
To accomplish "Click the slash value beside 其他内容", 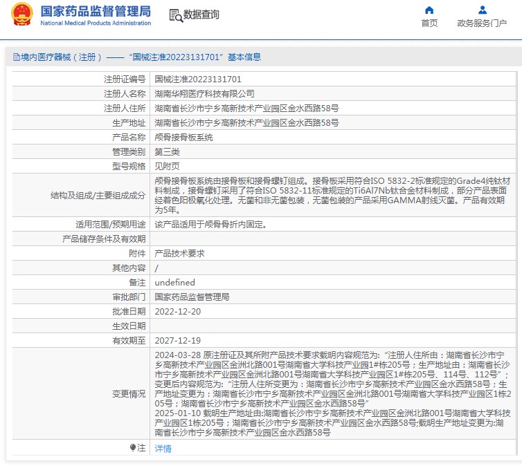I will tap(156, 268).
